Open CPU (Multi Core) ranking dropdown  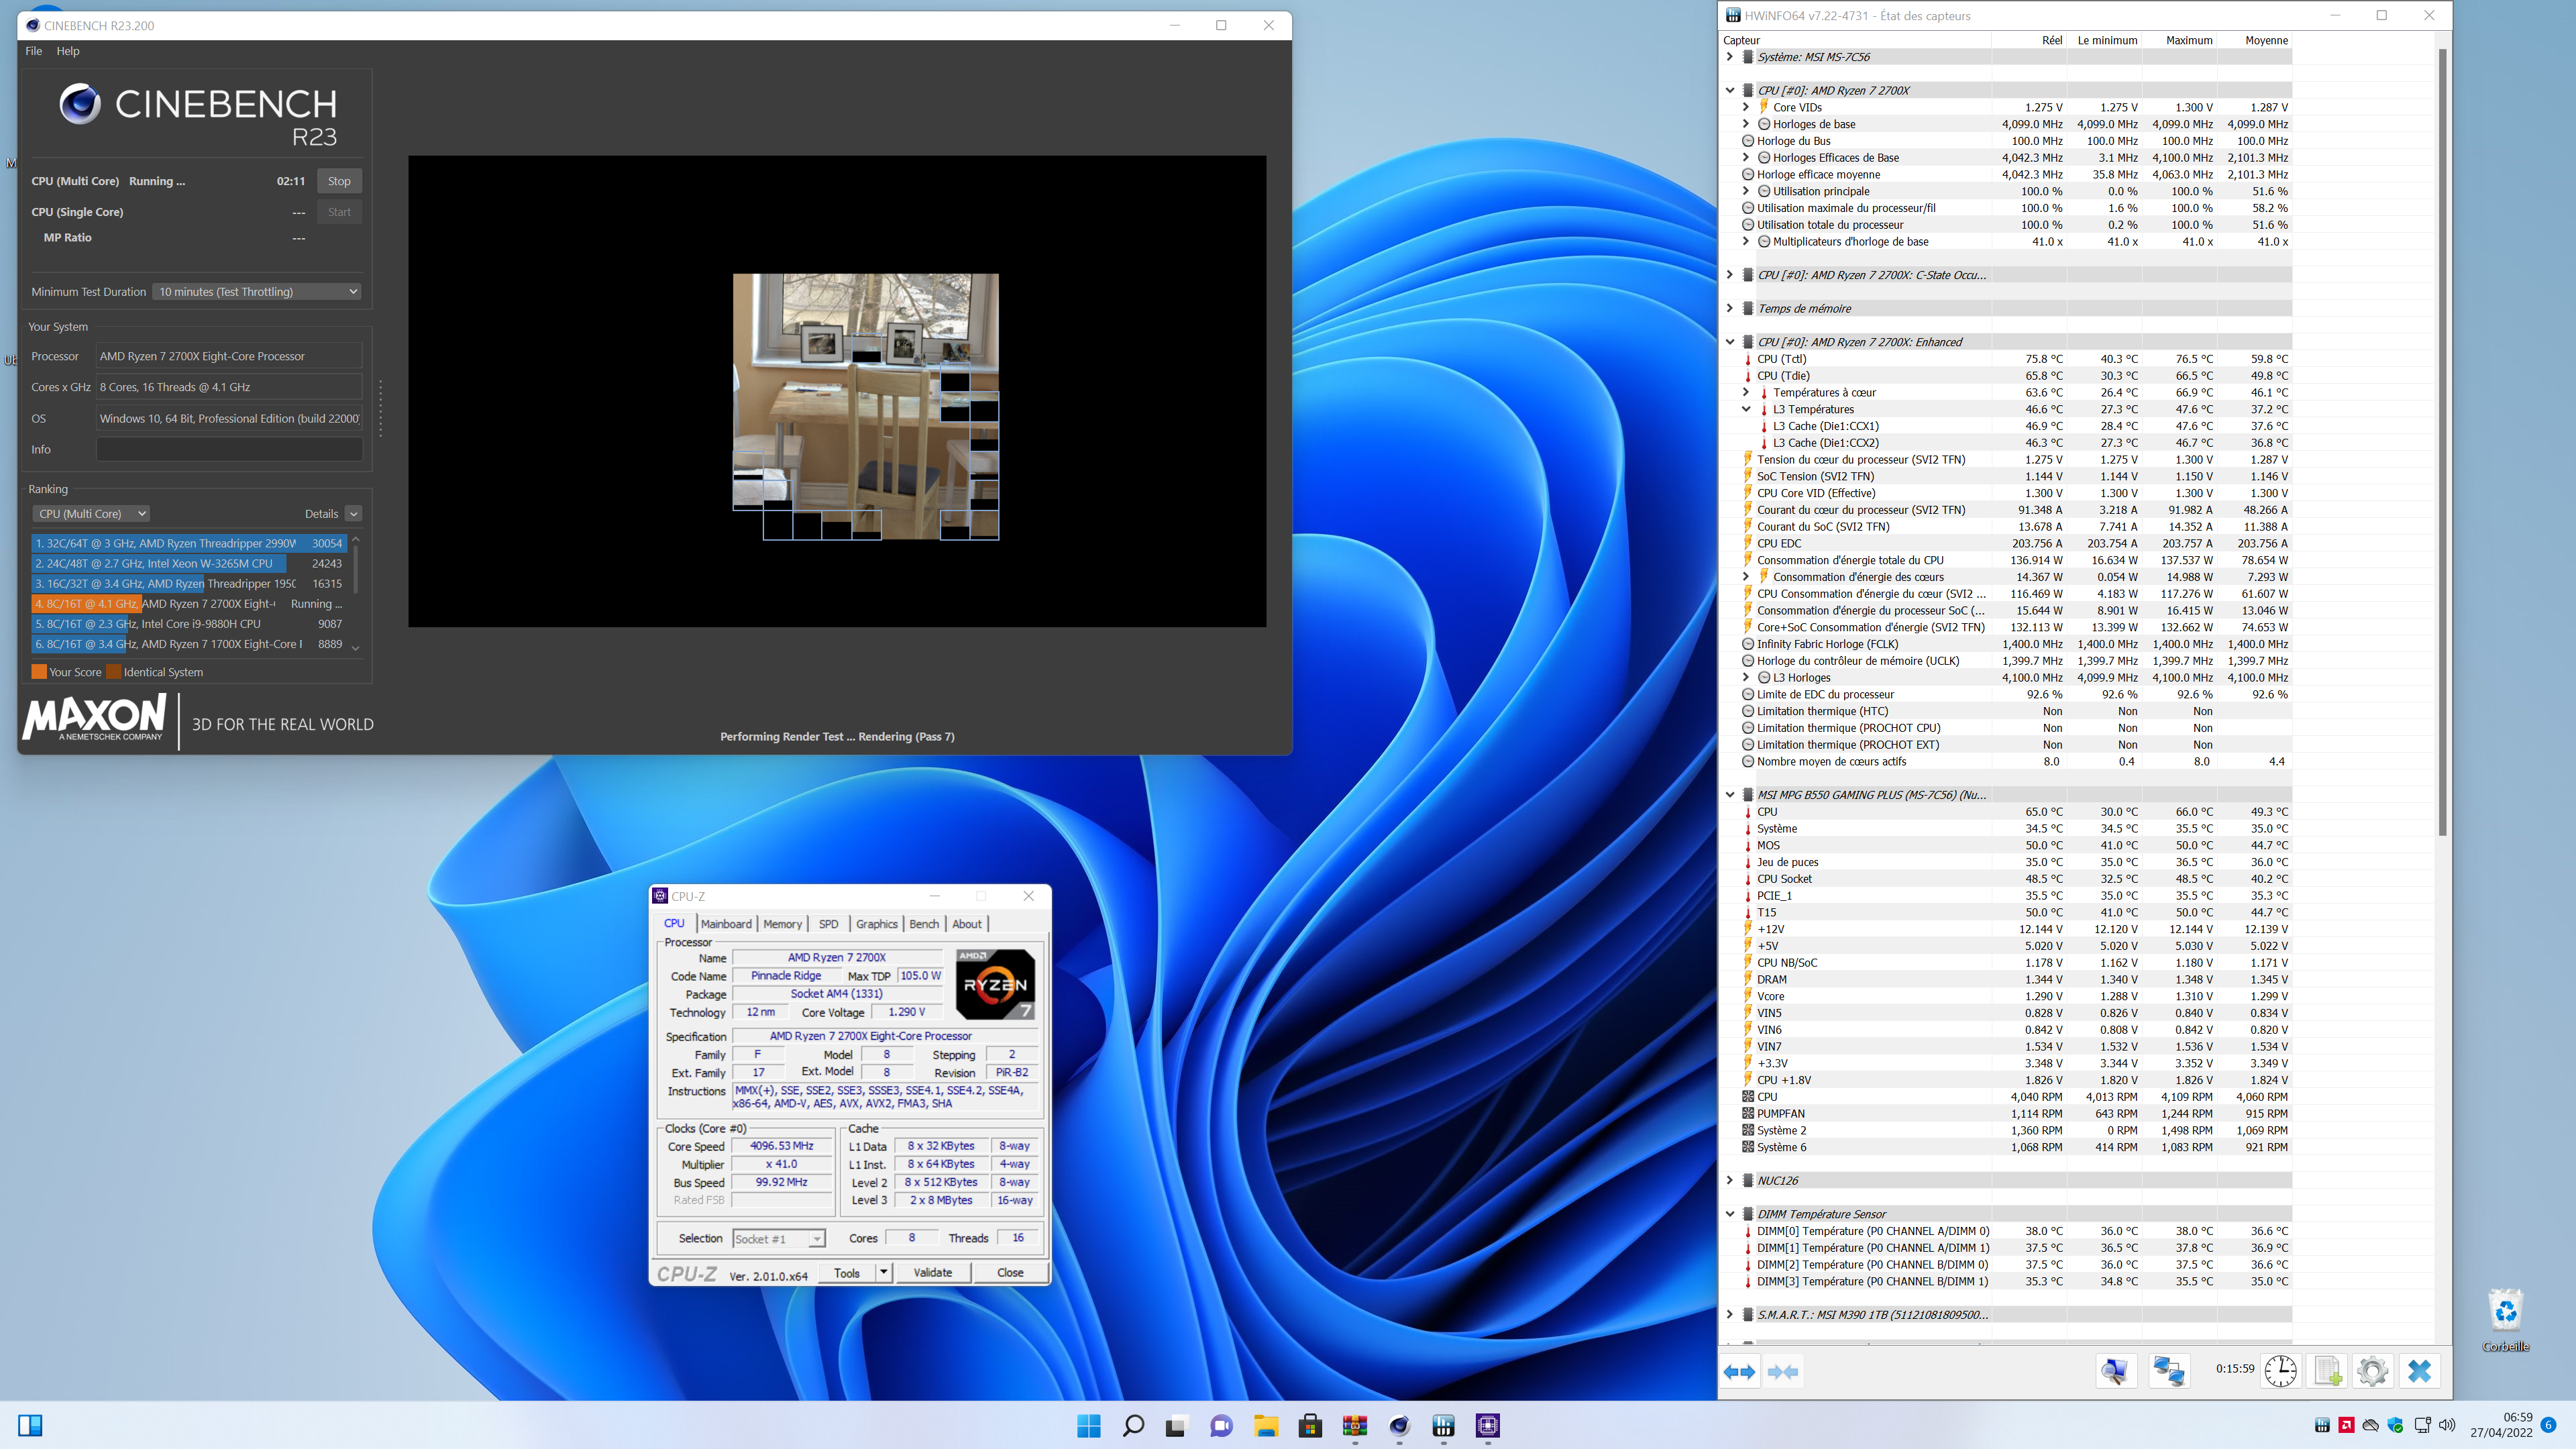[91, 514]
